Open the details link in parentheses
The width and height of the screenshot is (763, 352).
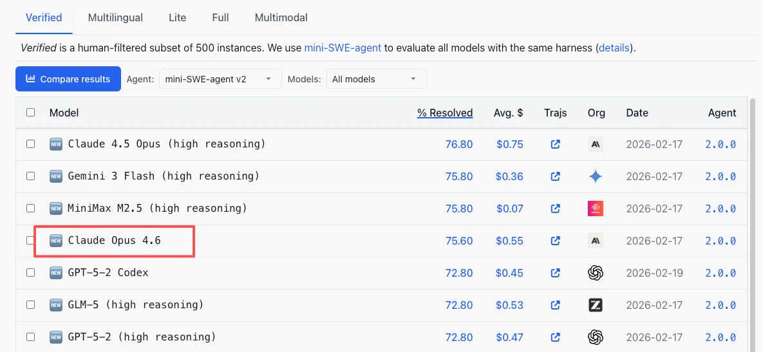[614, 48]
